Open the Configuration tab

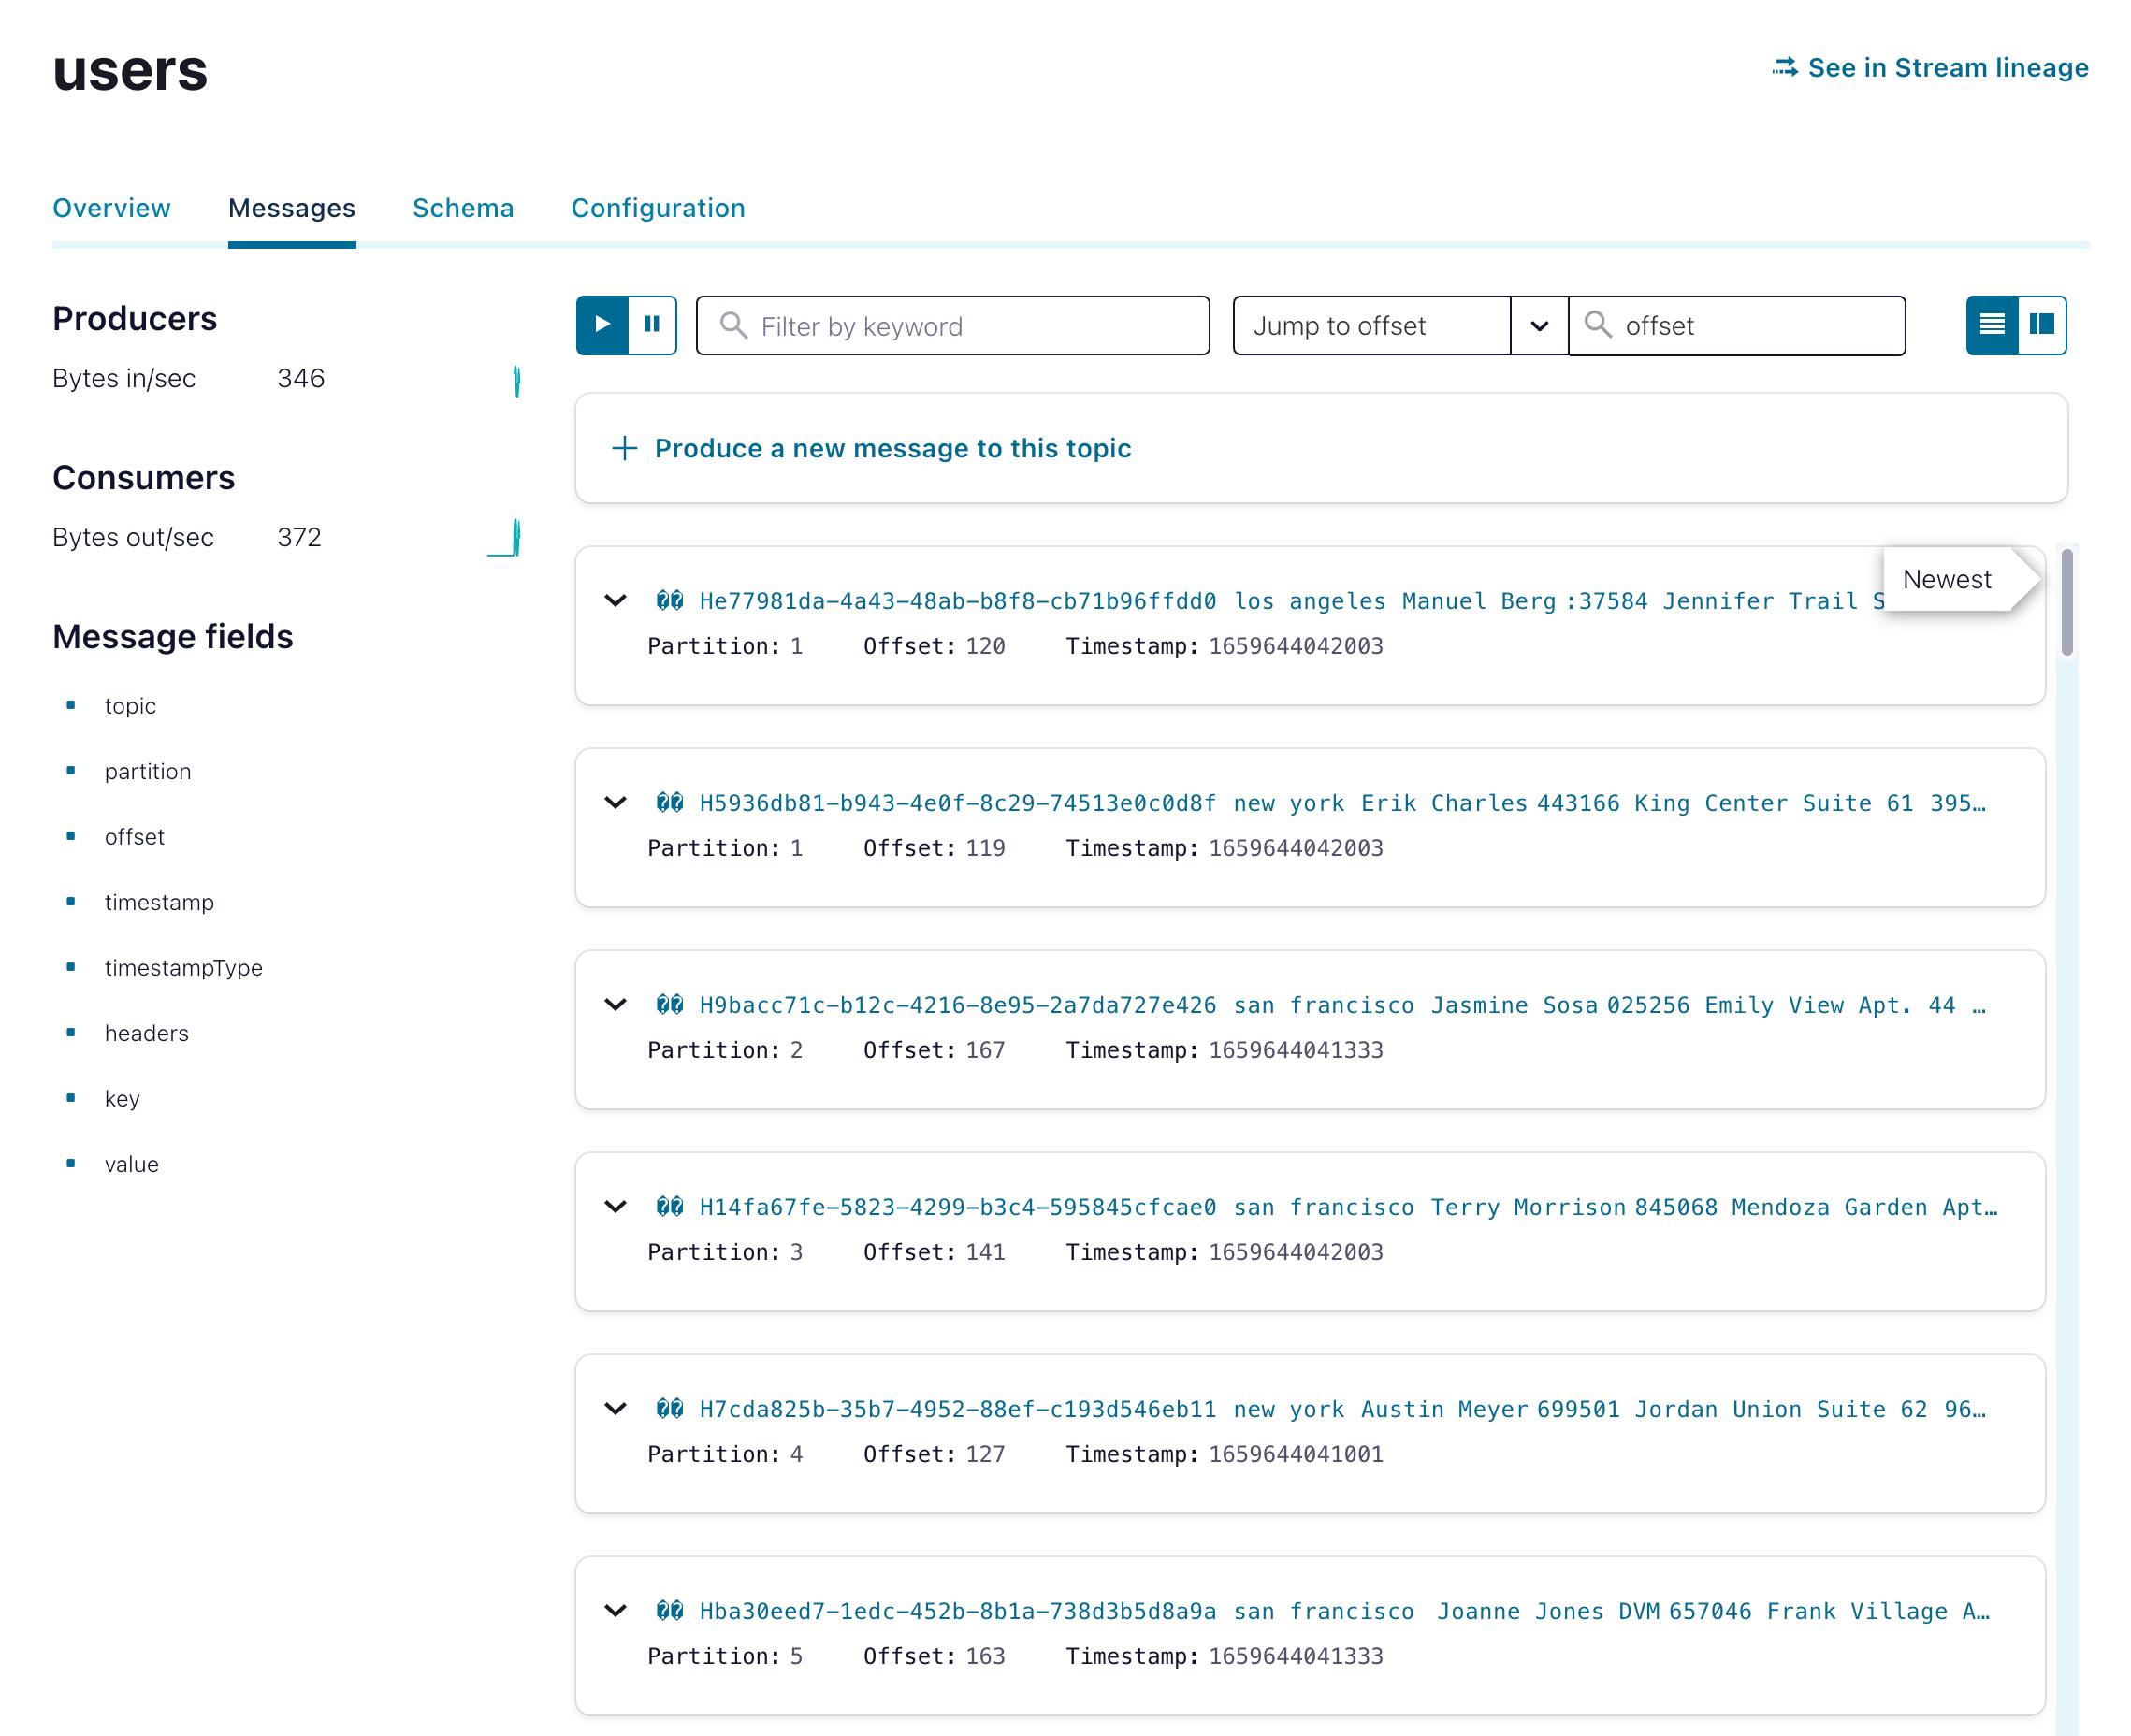pyautogui.click(x=657, y=208)
